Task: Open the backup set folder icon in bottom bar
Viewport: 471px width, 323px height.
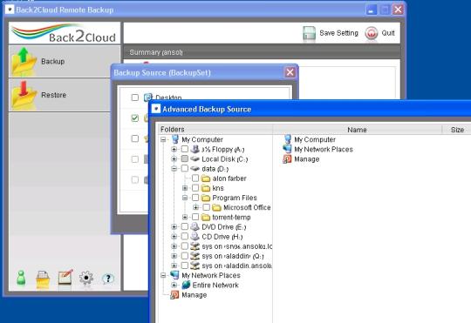Action: point(43,279)
